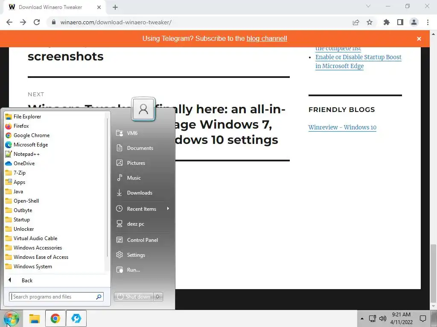Open File Explorer from the taskbar
The image size is (437, 327).
tap(35, 318)
